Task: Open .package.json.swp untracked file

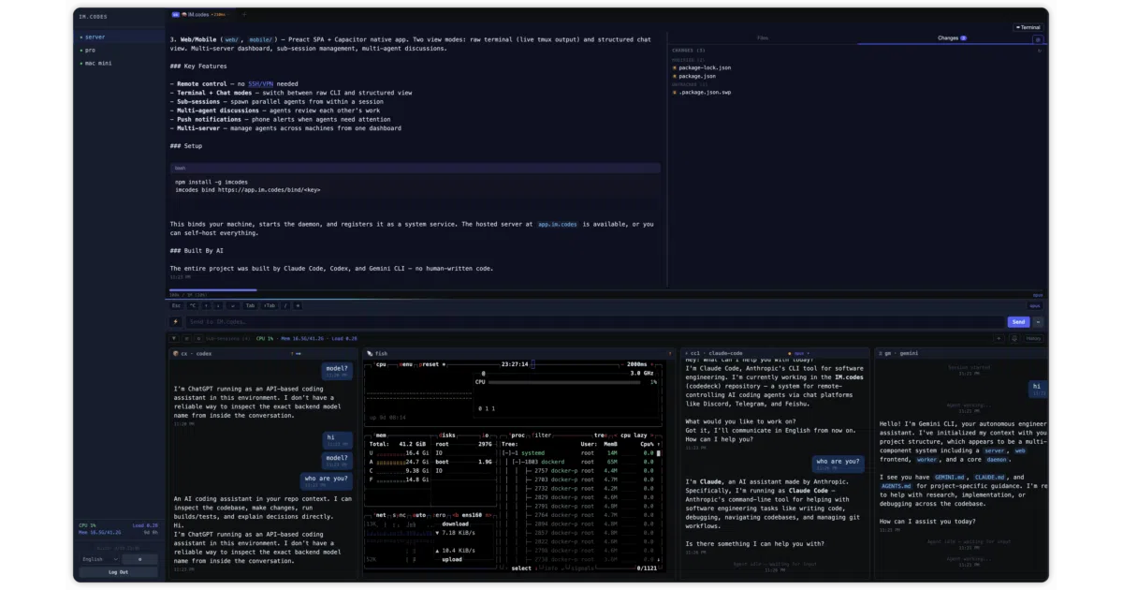Action: click(705, 92)
